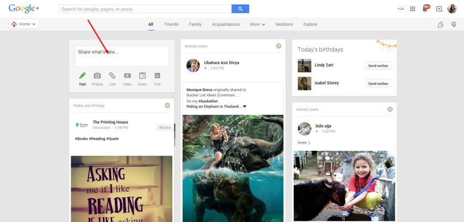Expand the More circles dropdown
The height and width of the screenshot is (222, 464).
click(x=257, y=24)
